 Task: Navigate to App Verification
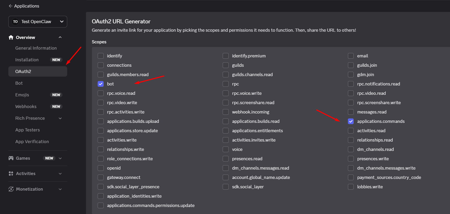(x=32, y=142)
